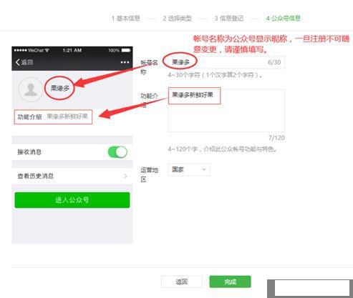
Task: Tap the back chevron in phone preview
Action: [17, 62]
